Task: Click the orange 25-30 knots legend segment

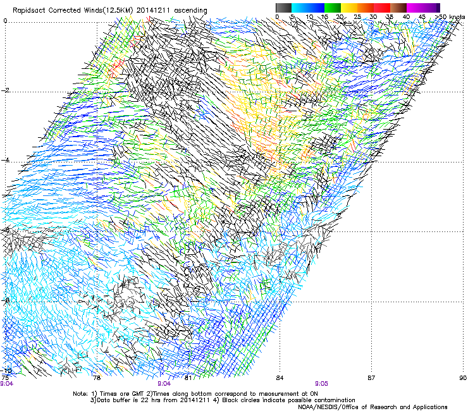Action: [366, 8]
